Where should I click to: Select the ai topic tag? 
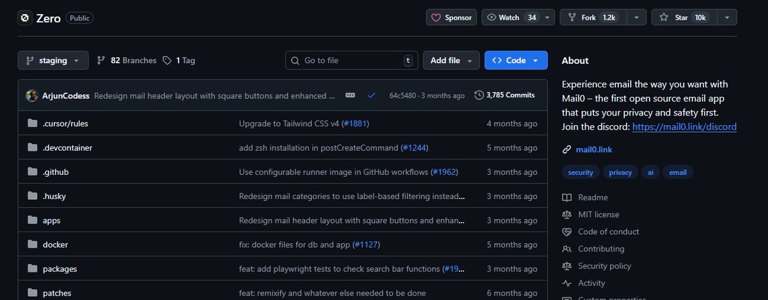(650, 172)
